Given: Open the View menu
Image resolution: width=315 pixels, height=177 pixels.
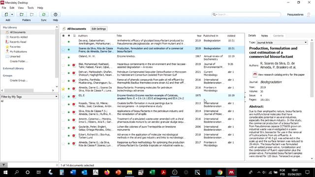Looking at the screenshot, I should coord(21,8).
